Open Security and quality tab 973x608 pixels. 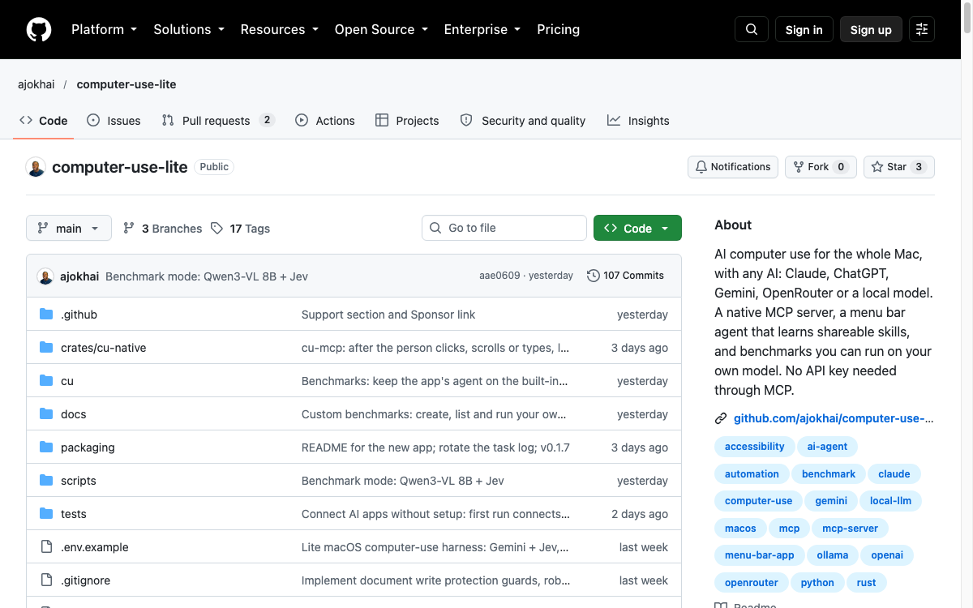click(x=522, y=121)
